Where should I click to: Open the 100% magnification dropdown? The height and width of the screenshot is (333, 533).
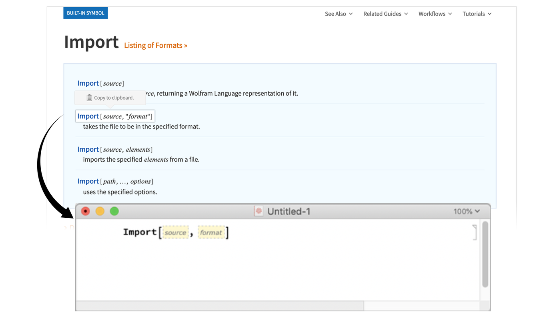pyautogui.click(x=466, y=211)
